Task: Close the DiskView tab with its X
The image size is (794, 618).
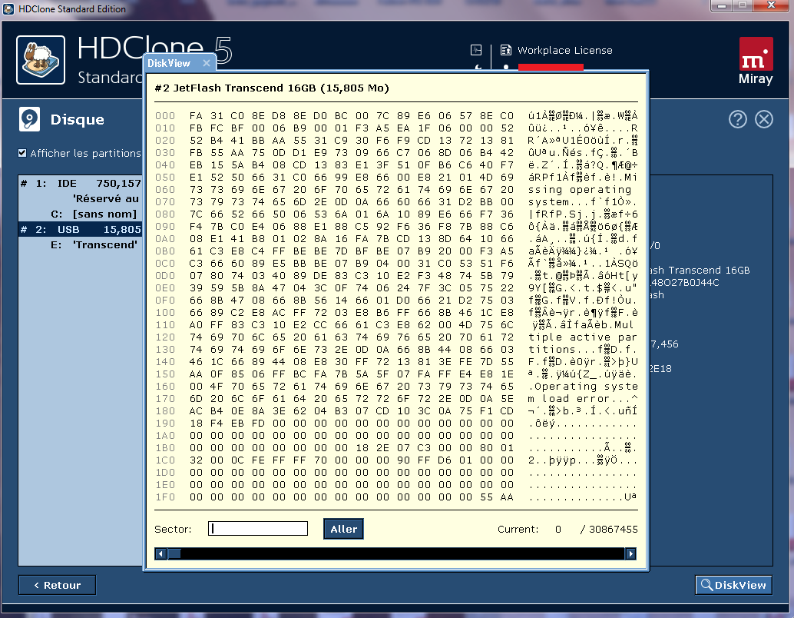Action: click(206, 63)
